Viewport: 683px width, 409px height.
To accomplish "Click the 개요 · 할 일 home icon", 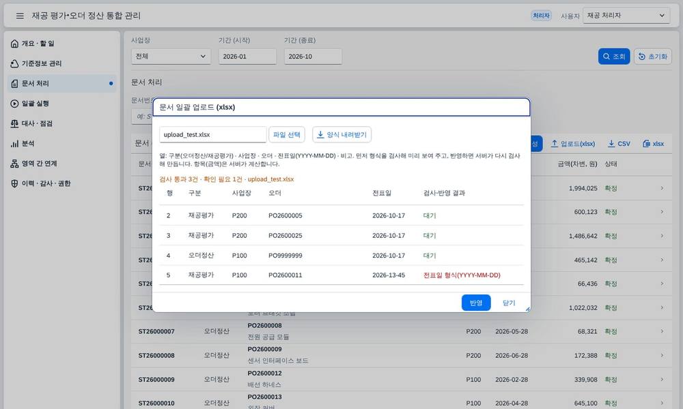I will (14, 44).
